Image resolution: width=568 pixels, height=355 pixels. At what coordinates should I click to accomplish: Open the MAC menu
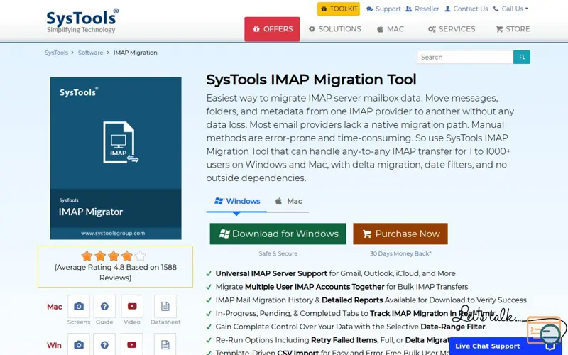tap(390, 29)
